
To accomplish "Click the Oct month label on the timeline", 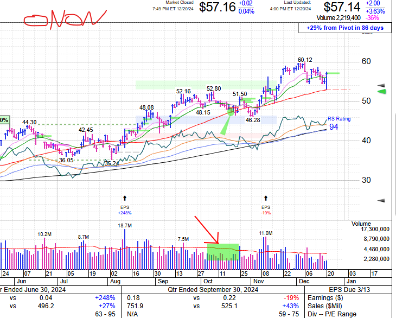I will tap(208, 282).
